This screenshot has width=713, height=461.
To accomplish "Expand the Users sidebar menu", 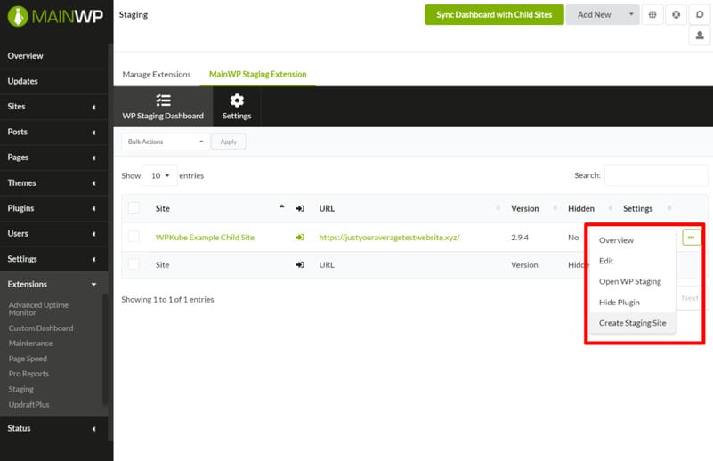I will [x=53, y=234].
